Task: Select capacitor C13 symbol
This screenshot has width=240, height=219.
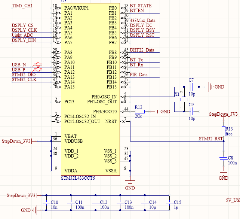Action: pos(120,203)
